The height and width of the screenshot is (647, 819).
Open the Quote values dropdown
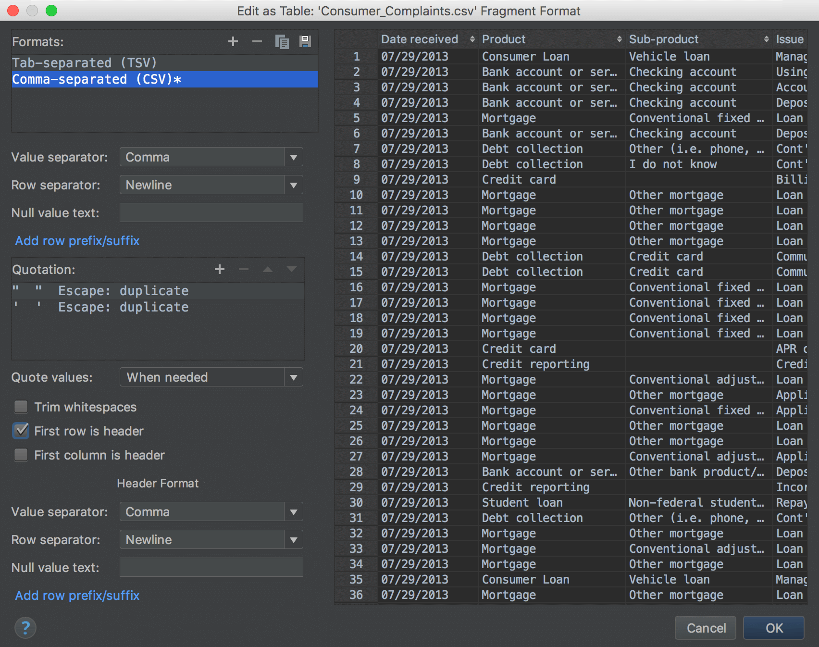(x=211, y=377)
